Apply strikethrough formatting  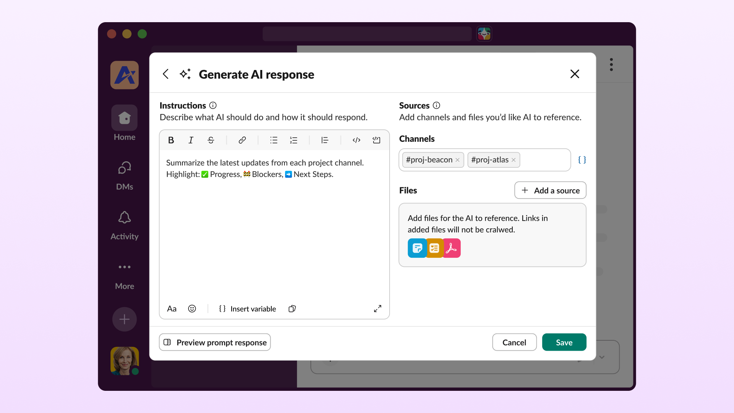coord(211,140)
